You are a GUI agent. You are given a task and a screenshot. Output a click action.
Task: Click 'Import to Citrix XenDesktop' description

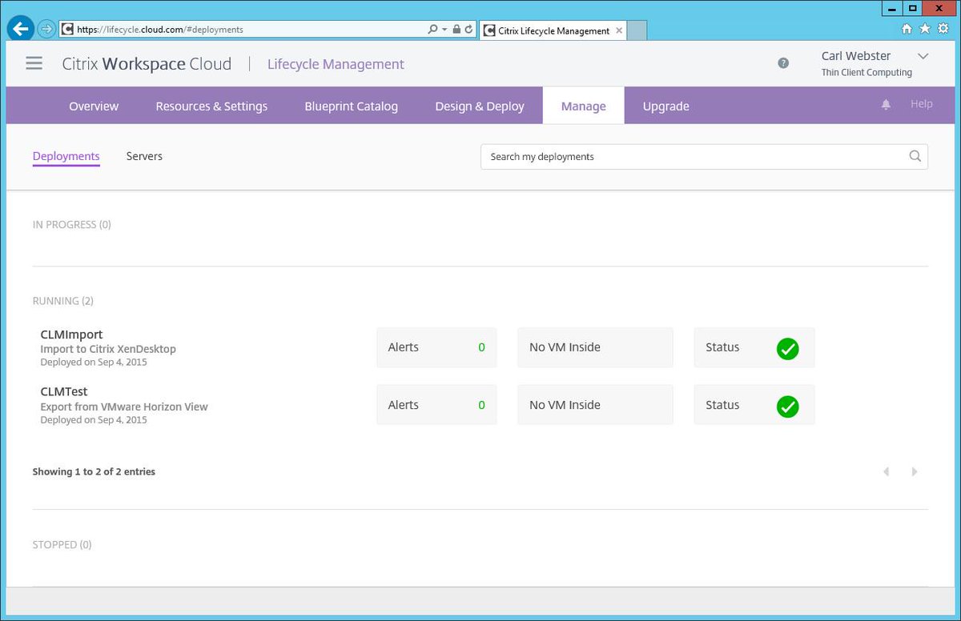pyautogui.click(x=108, y=349)
